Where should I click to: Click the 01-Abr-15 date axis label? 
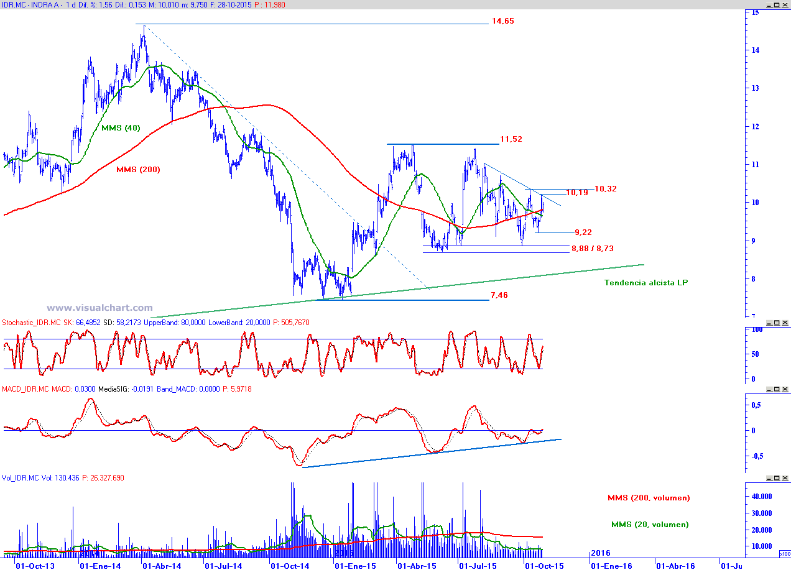[x=417, y=566]
